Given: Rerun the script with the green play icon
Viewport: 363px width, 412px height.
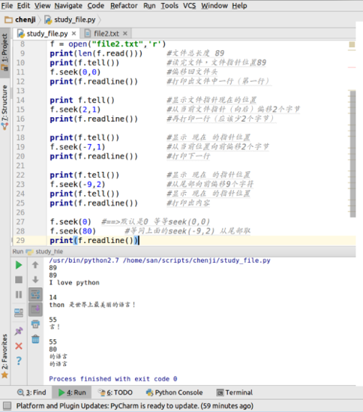Looking at the screenshot, I should 19,265.
